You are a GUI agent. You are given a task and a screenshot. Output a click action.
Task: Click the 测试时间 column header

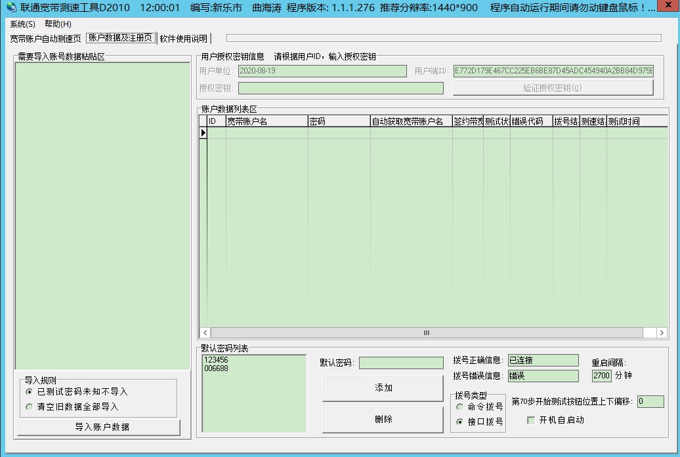pyautogui.click(x=637, y=121)
